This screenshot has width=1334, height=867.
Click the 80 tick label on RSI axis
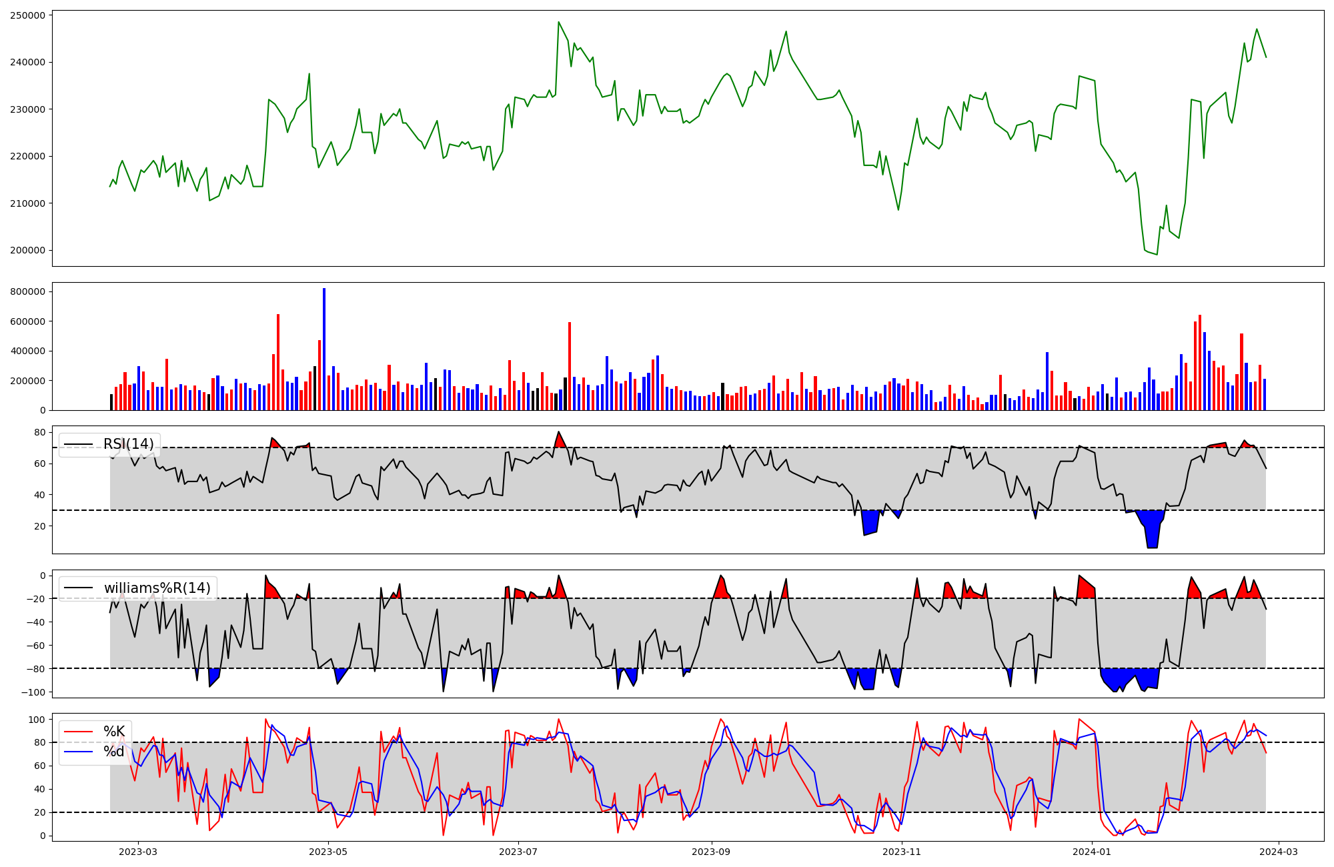(x=40, y=433)
